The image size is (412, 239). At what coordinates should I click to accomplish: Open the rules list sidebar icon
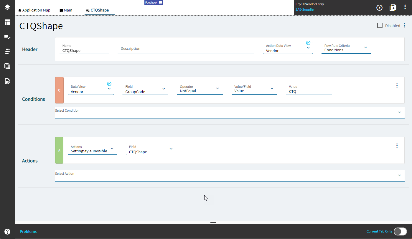[x=7, y=37]
